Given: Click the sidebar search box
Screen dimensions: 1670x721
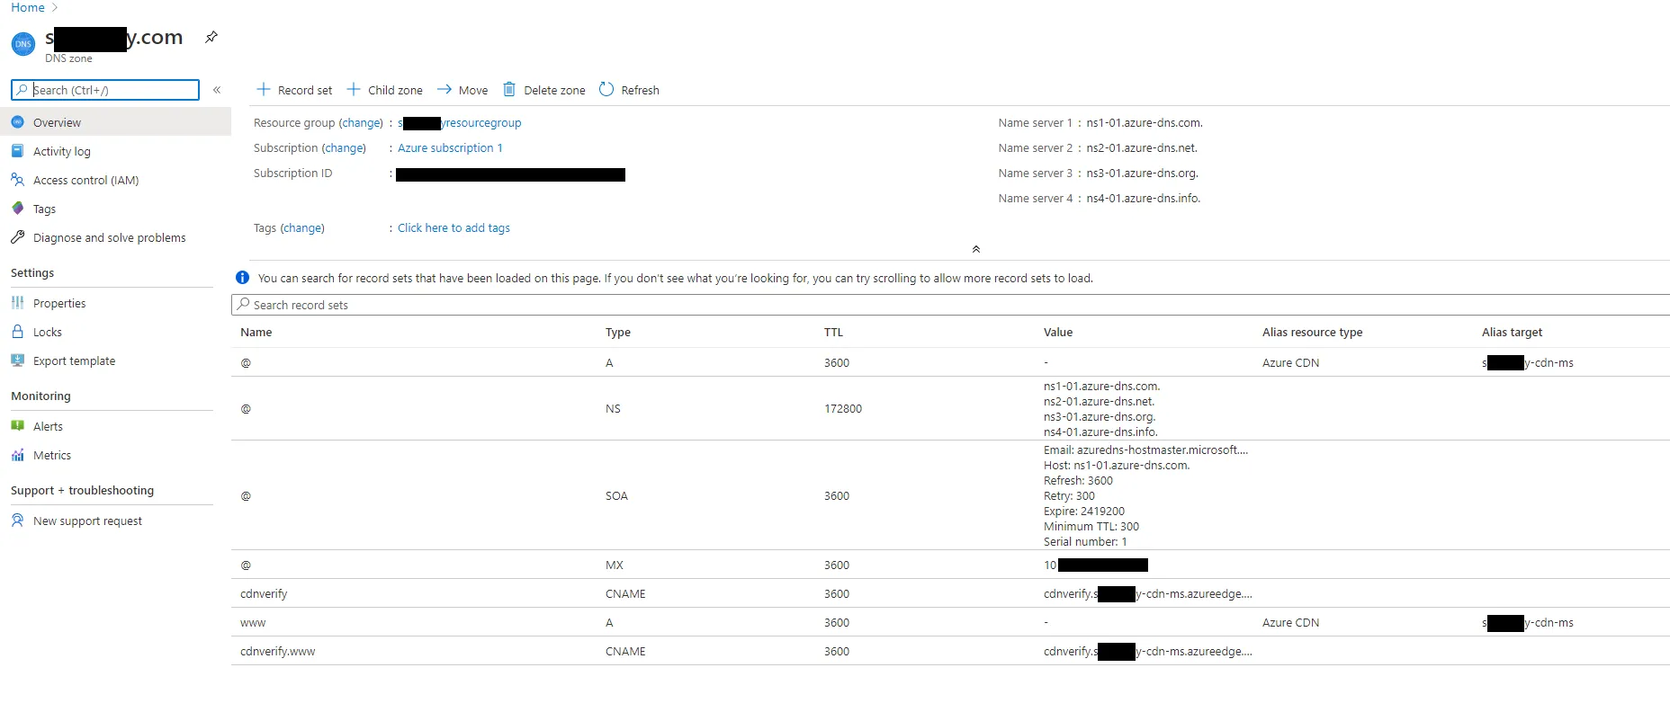Looking at the screenshot, I should (105, 90).
